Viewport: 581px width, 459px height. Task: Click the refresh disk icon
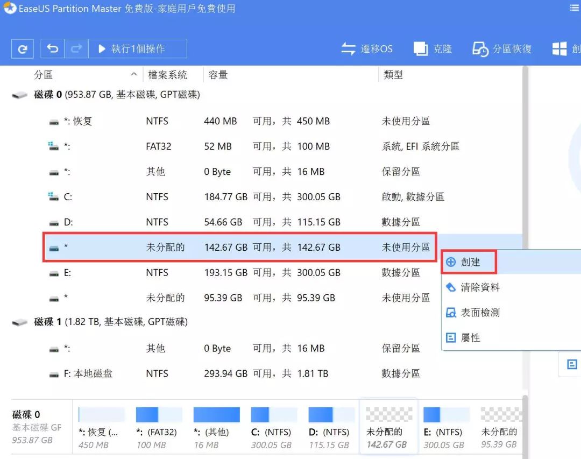click(22, 48)
